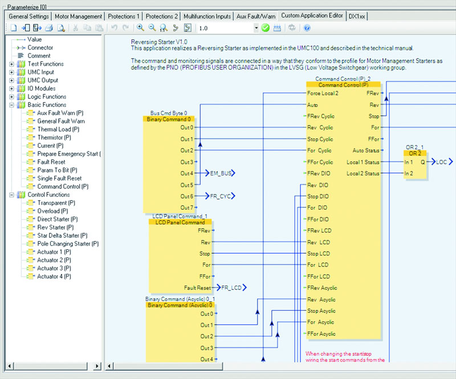Viewport: 456px width, 379px height.
Task: Switch to the Motor Management tab
Action: pos(79,17)
